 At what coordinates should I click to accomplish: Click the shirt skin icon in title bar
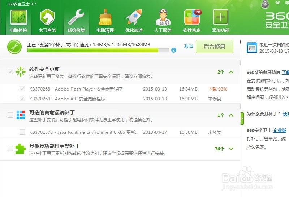[x=278, y=3]
